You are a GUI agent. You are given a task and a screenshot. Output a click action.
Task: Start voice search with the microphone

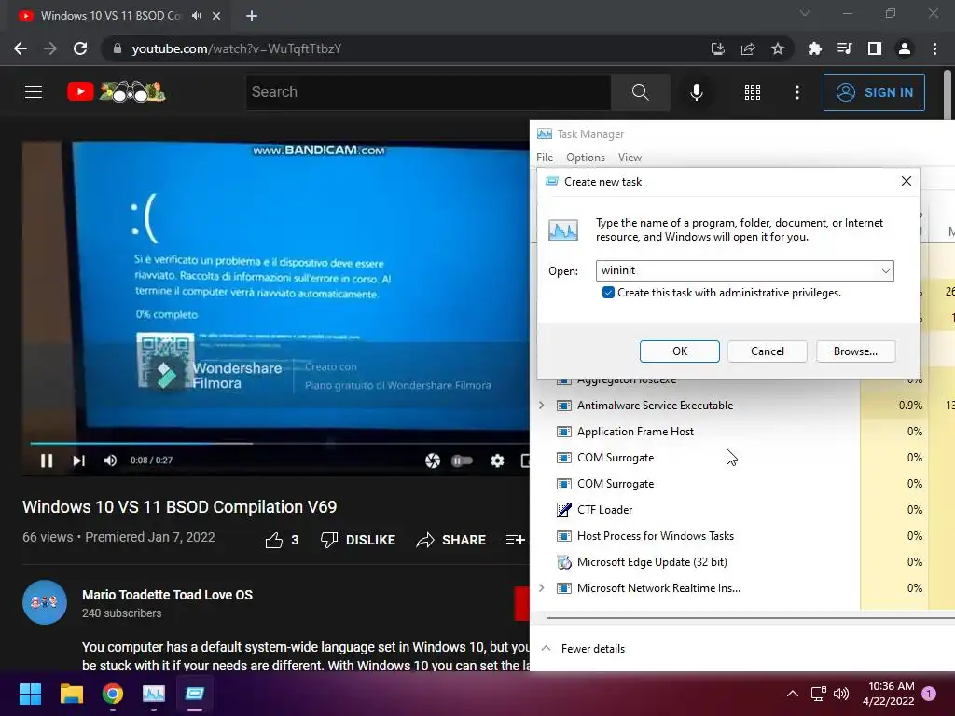pos(697,92)
